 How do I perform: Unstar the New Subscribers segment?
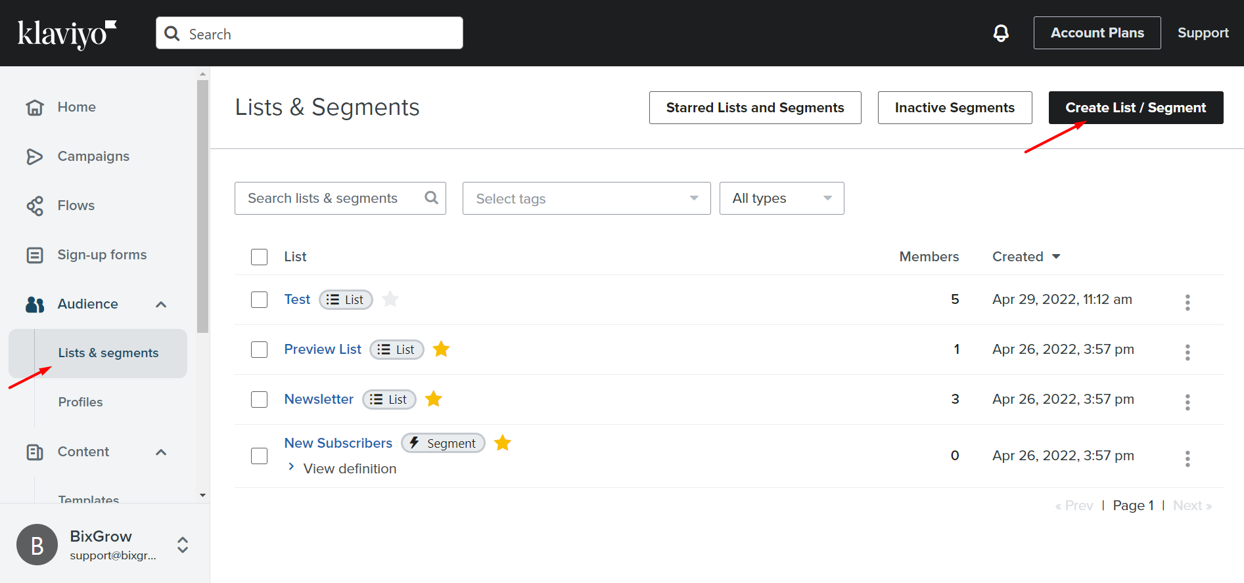502,443
